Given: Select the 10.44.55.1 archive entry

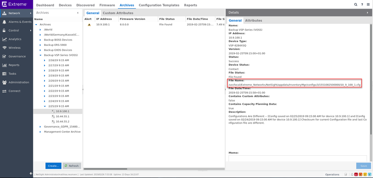Looking at the screenshot, I should coord(62,117).
